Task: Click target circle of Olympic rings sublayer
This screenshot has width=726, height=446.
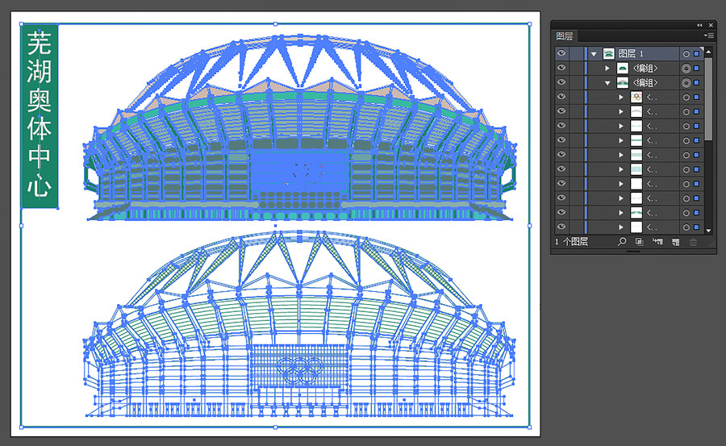Action: [x=686, y=98]
